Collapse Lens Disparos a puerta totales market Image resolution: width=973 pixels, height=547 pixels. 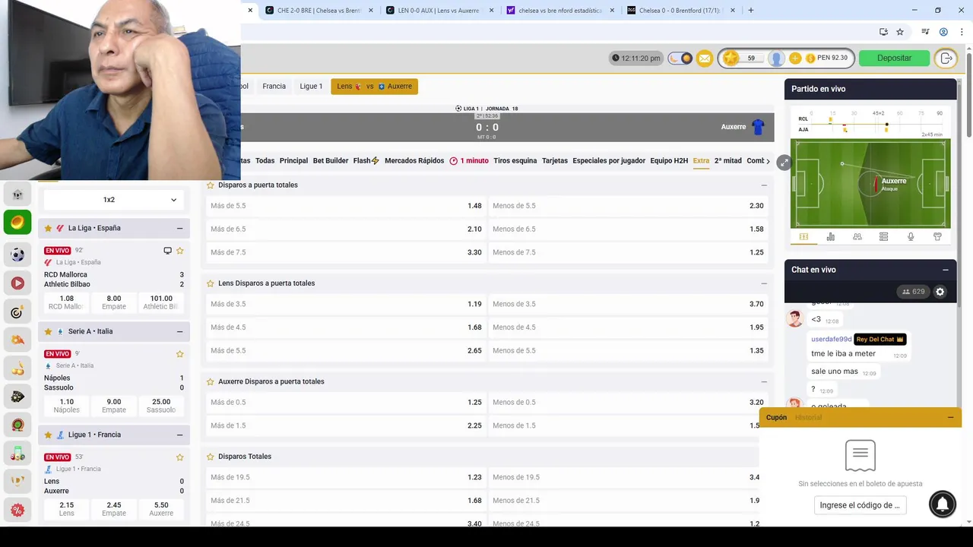point(764,283)
